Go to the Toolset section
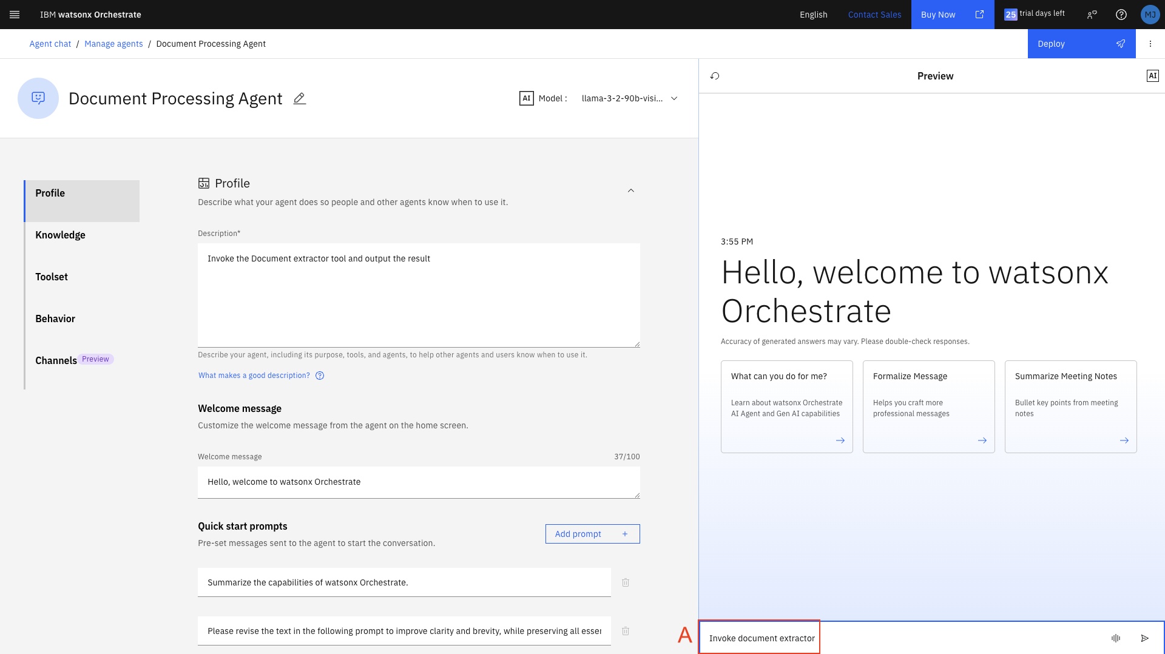 coord(52,277)
